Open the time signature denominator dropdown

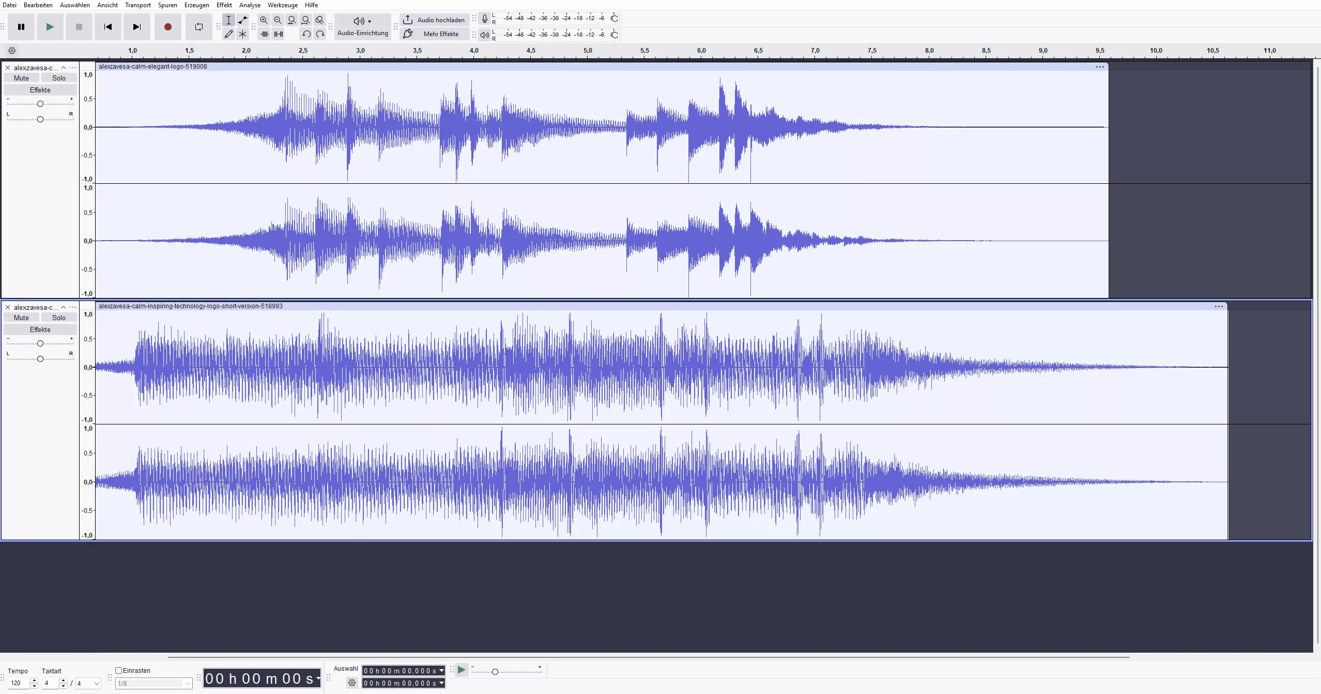88,683
